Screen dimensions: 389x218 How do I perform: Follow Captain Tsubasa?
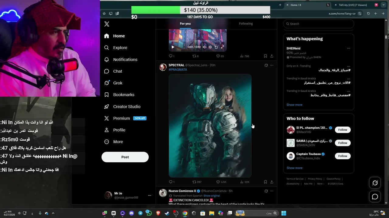coord(343,156)
